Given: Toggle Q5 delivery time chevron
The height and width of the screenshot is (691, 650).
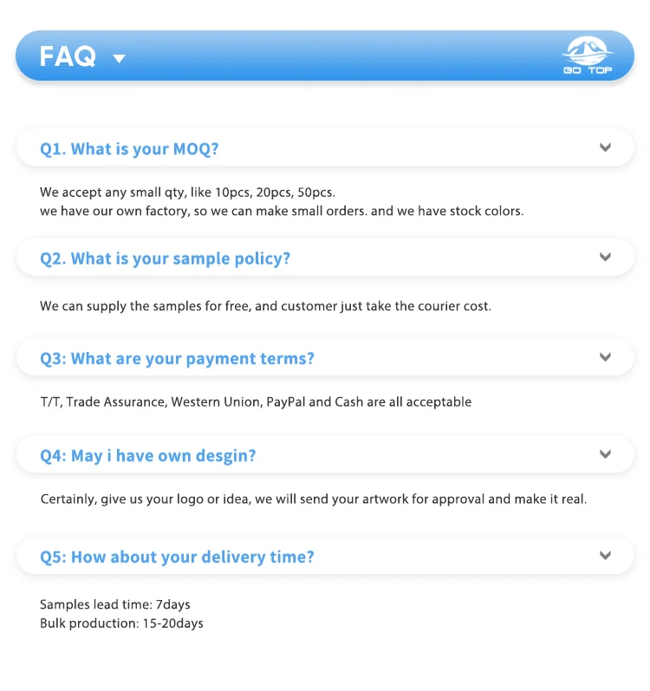Looking at the screenshot, I should [x=605, y=555].
